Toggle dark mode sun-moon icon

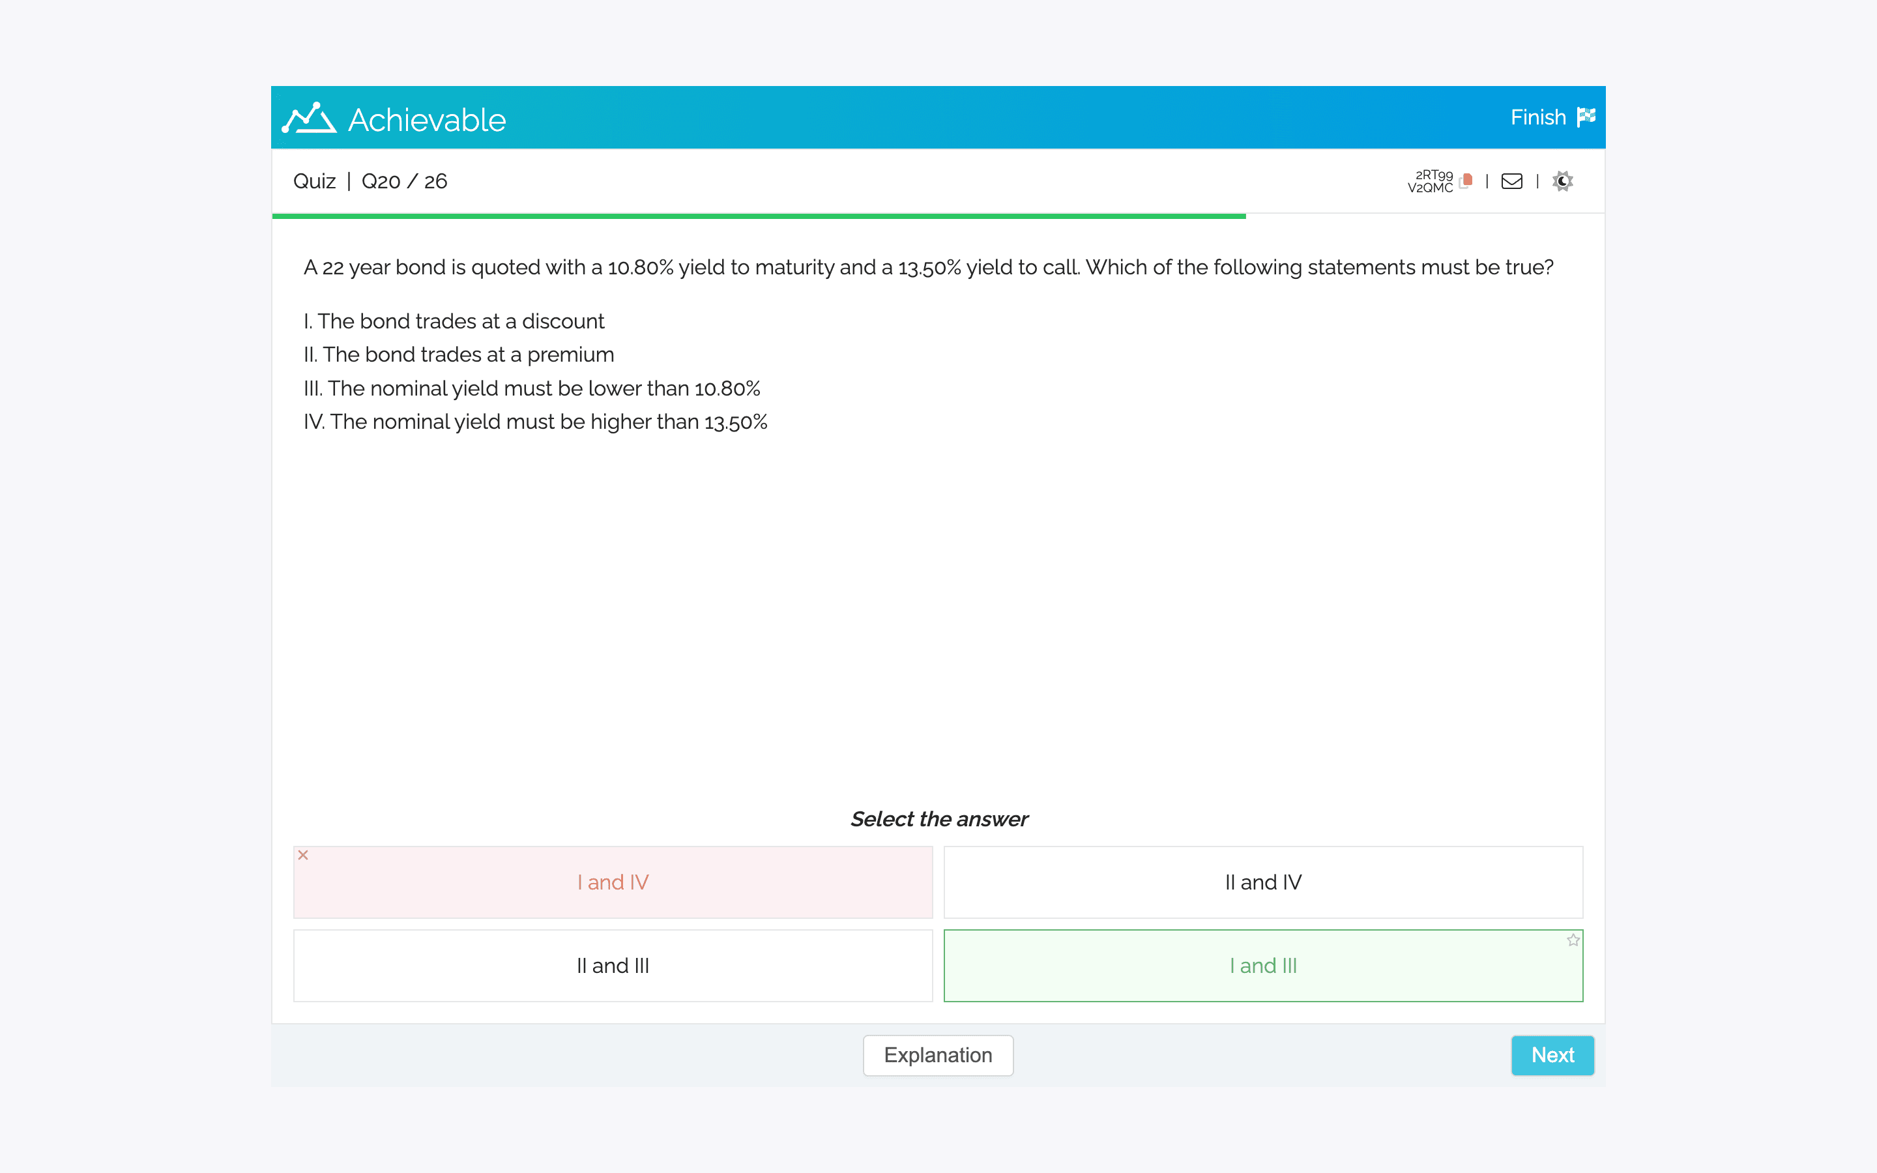pos(1562,181)
